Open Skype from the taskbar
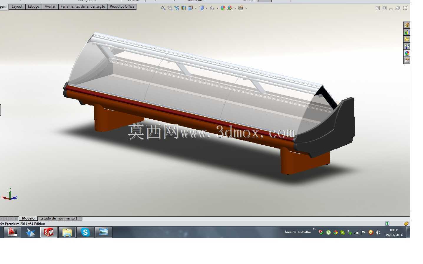Image resolution: width=423 pixels, height=264 pixels. [x=85, y=232]
